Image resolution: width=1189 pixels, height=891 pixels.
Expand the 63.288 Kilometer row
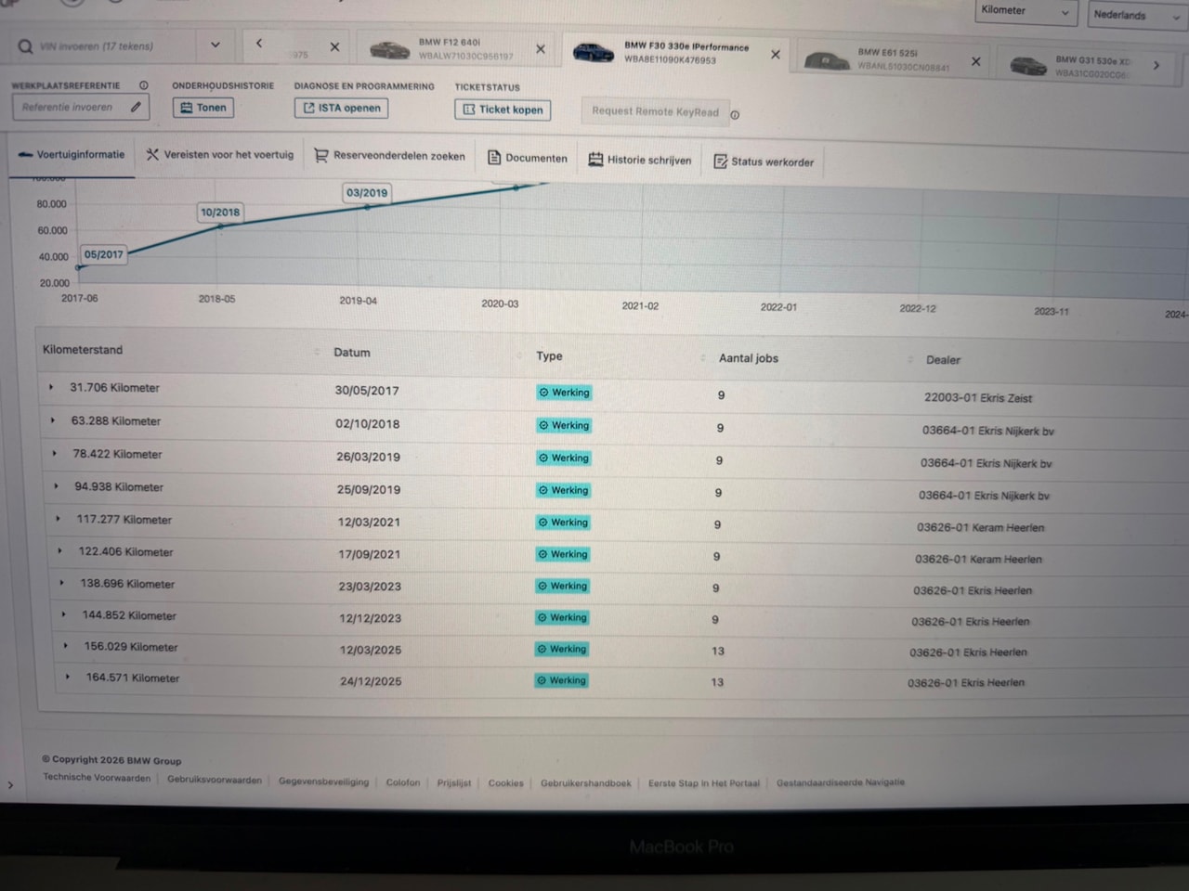click(x=53, y=420)
